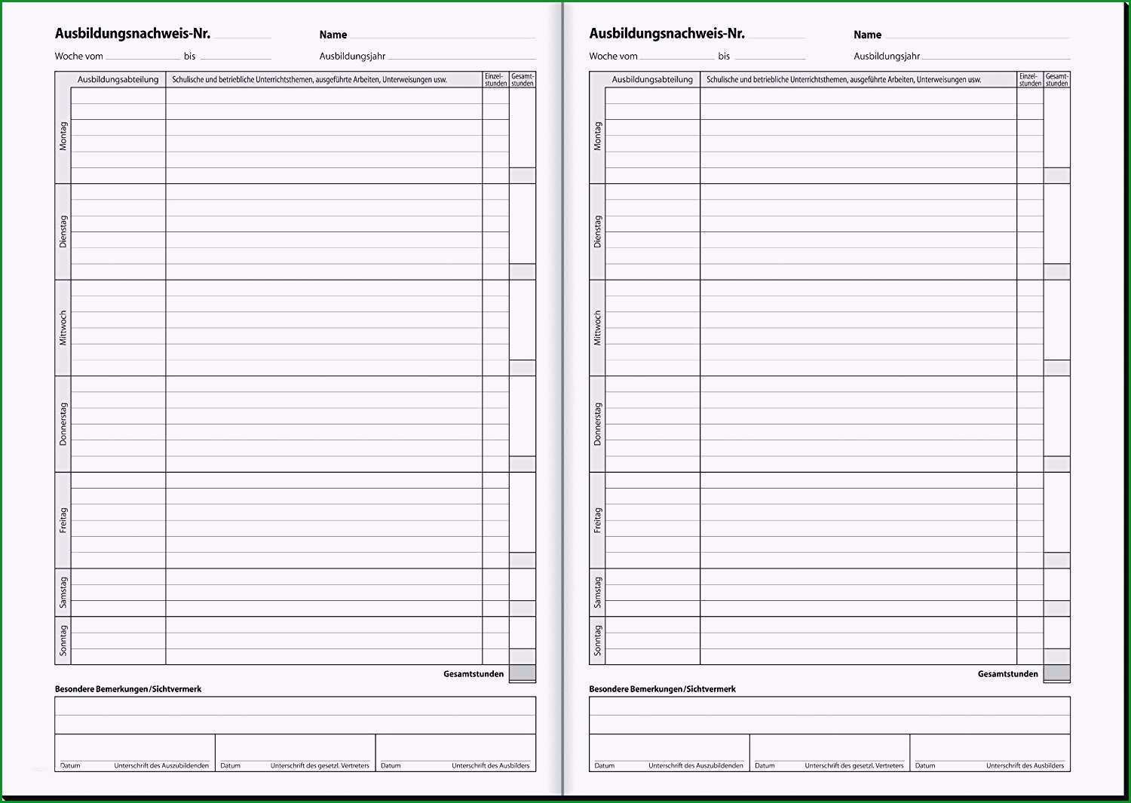Screen dimensions: 1131x803
Task: Select the Montag label on left page
Action: (63, 136)
